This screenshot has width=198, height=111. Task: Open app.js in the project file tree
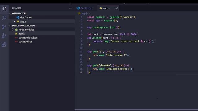(42, 34)
